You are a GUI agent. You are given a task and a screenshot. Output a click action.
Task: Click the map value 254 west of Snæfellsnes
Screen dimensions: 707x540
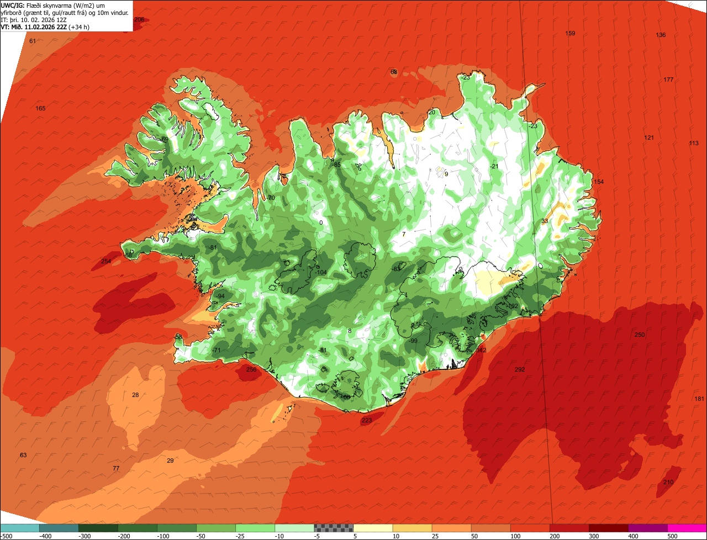106,261
